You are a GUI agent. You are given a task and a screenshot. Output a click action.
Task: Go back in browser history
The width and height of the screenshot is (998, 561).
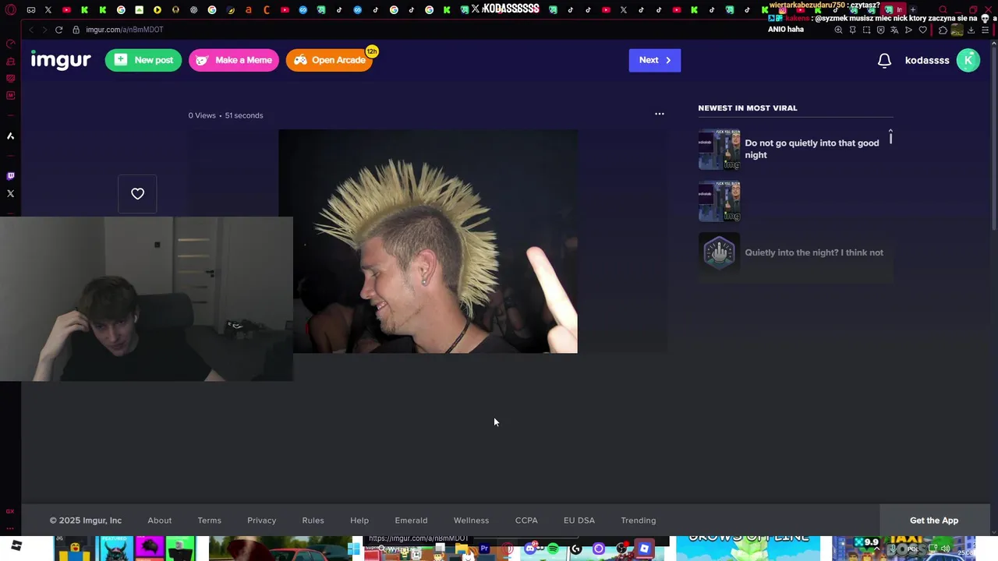point(30,30)
